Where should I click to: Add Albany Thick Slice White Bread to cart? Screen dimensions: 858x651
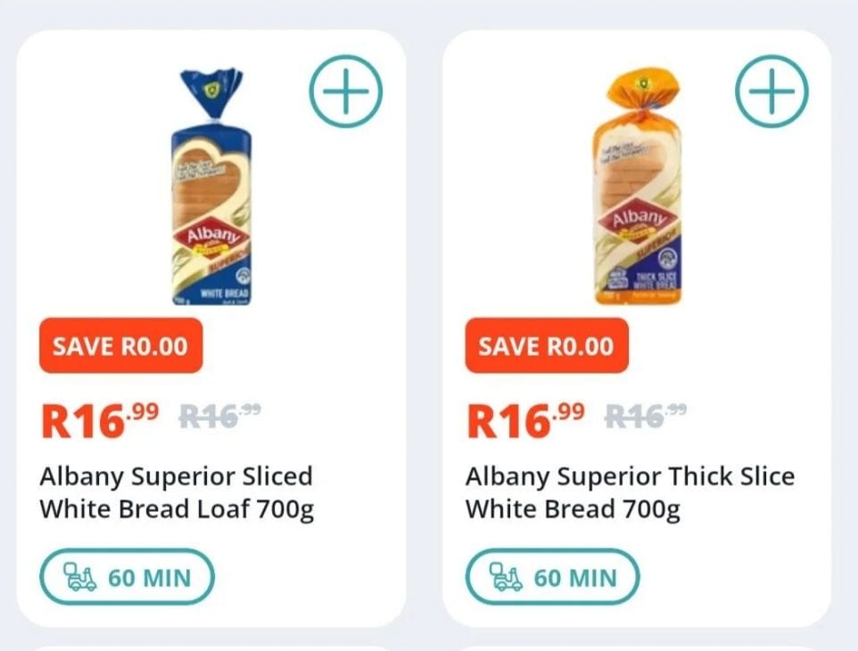pos(771,91)
